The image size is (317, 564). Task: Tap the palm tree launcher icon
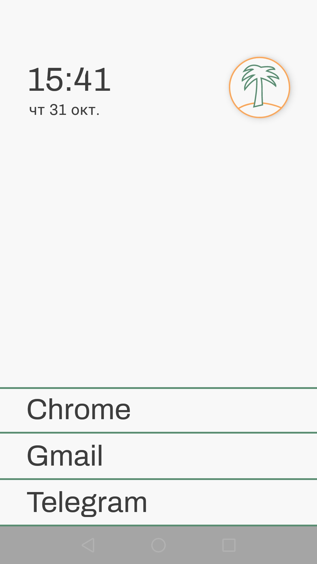click(259, 87)
